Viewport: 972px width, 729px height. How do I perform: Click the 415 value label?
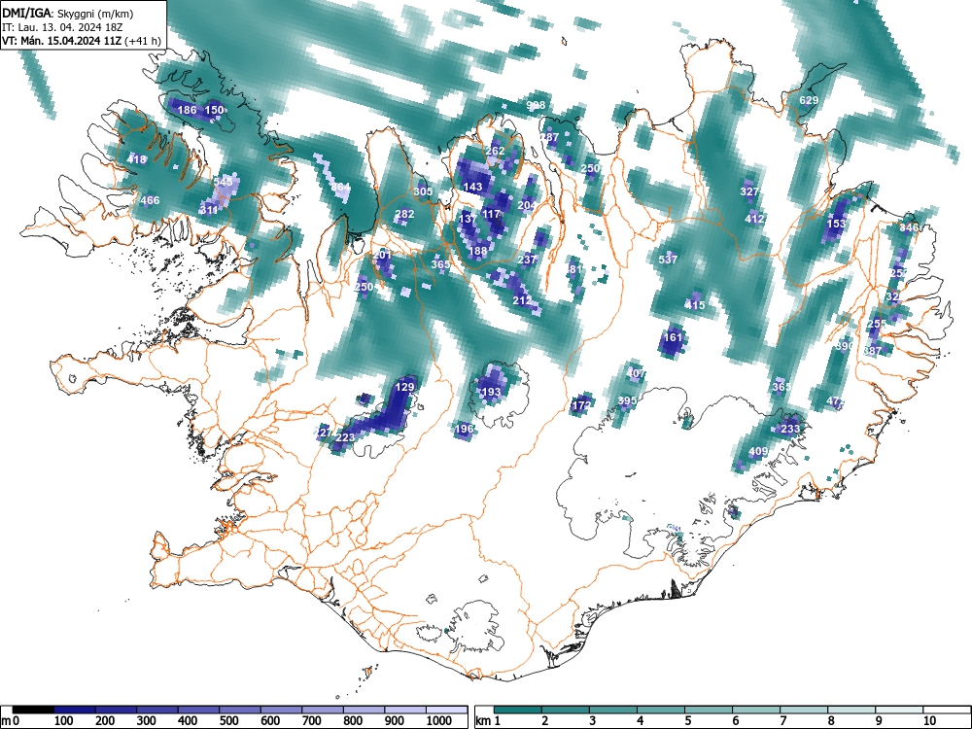click(695, 305)
